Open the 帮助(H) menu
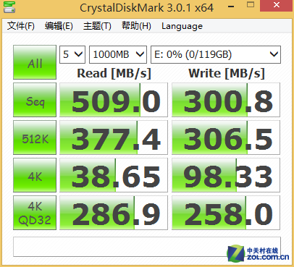Screen dimensions: 294x267 tap(136, 26)
